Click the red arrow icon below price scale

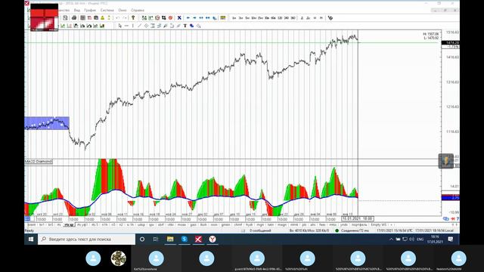(453, 218)
